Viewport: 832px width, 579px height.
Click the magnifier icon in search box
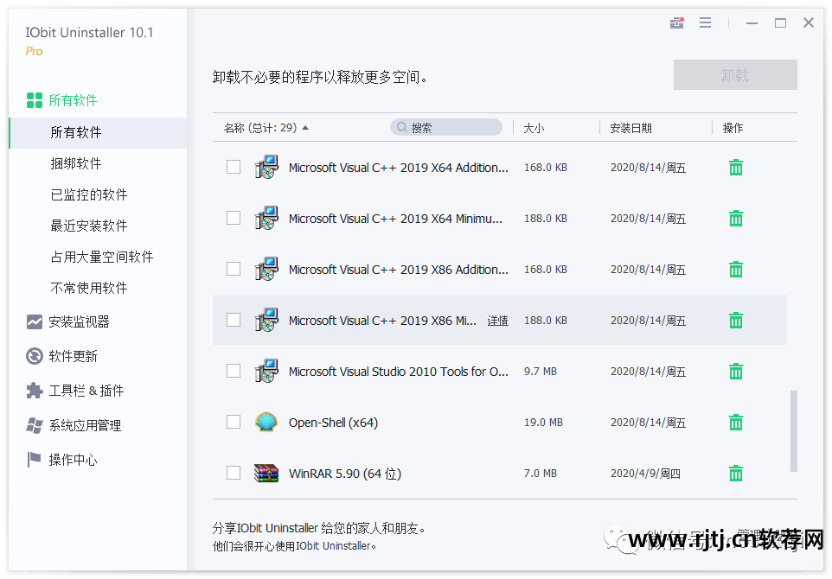[x=402, y=127]
